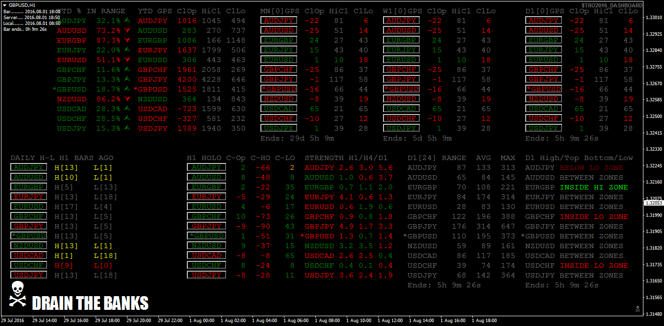Screen dimensions: 664x326
Task: Select *GBPUSD box in the H1 HOLO column
Action: (x=206, y=236)
